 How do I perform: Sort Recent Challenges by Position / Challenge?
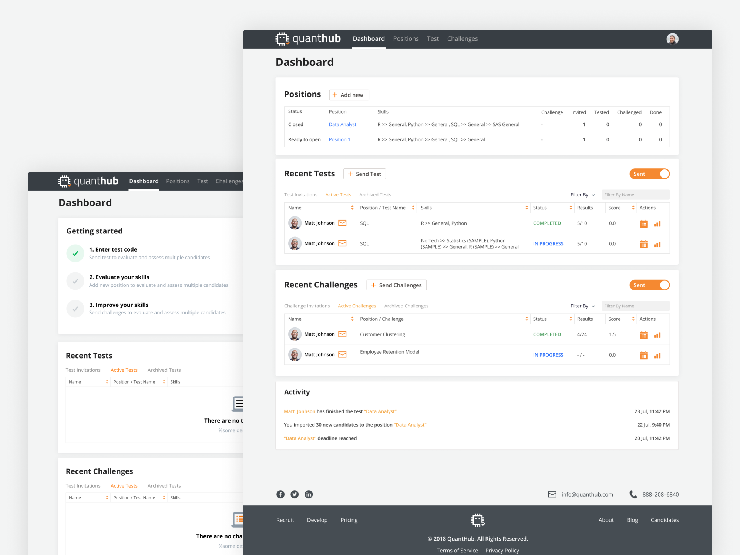pyautogui.click(x=527, y=319)
